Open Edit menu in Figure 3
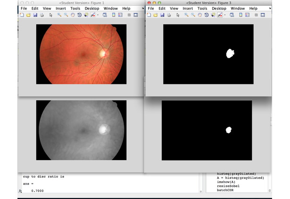290x199 pixels. [162, 8]
